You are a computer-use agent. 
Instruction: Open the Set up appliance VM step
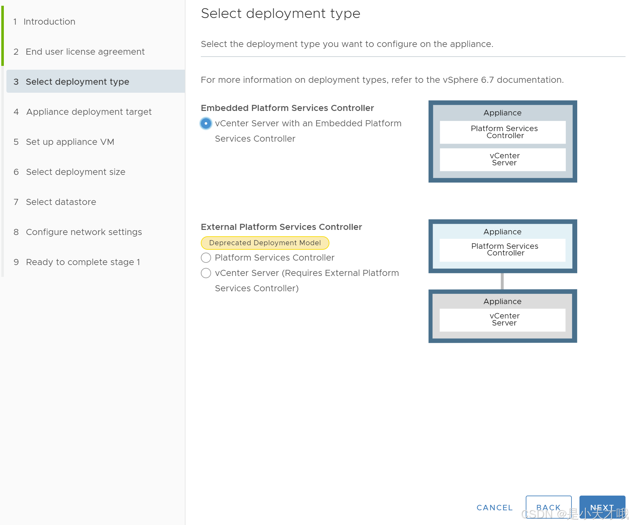tap(70, 142)
